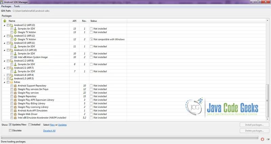Click the flask icon of API 11 Samples for SDK
The height and width of the screenshot is (144, 271).
point(15,46)
